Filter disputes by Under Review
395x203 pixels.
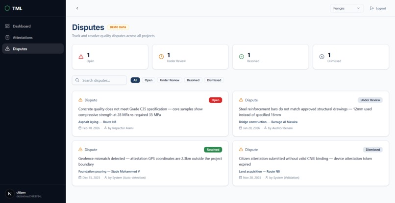pyautogui.click(x=170, y=80)
